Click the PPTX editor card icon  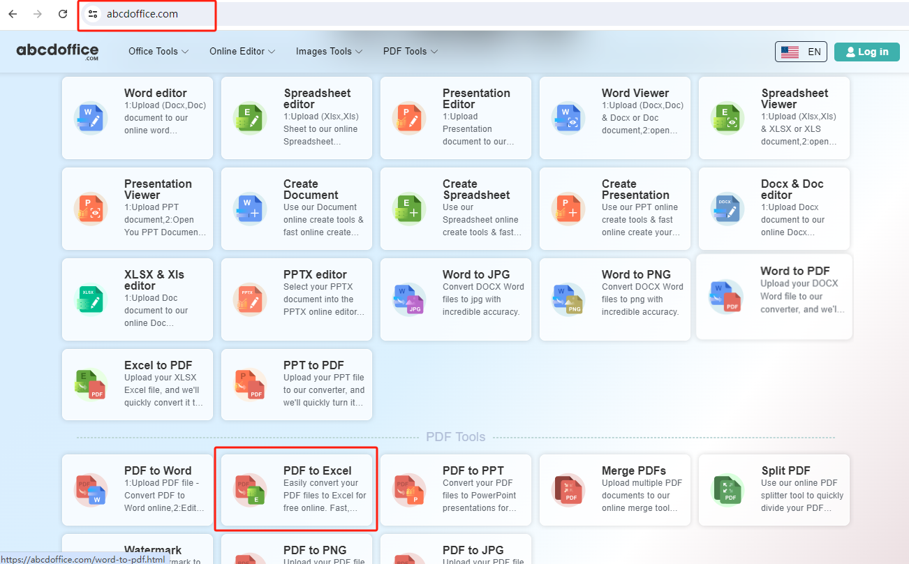pyautogui.click(x=250, y=299)
